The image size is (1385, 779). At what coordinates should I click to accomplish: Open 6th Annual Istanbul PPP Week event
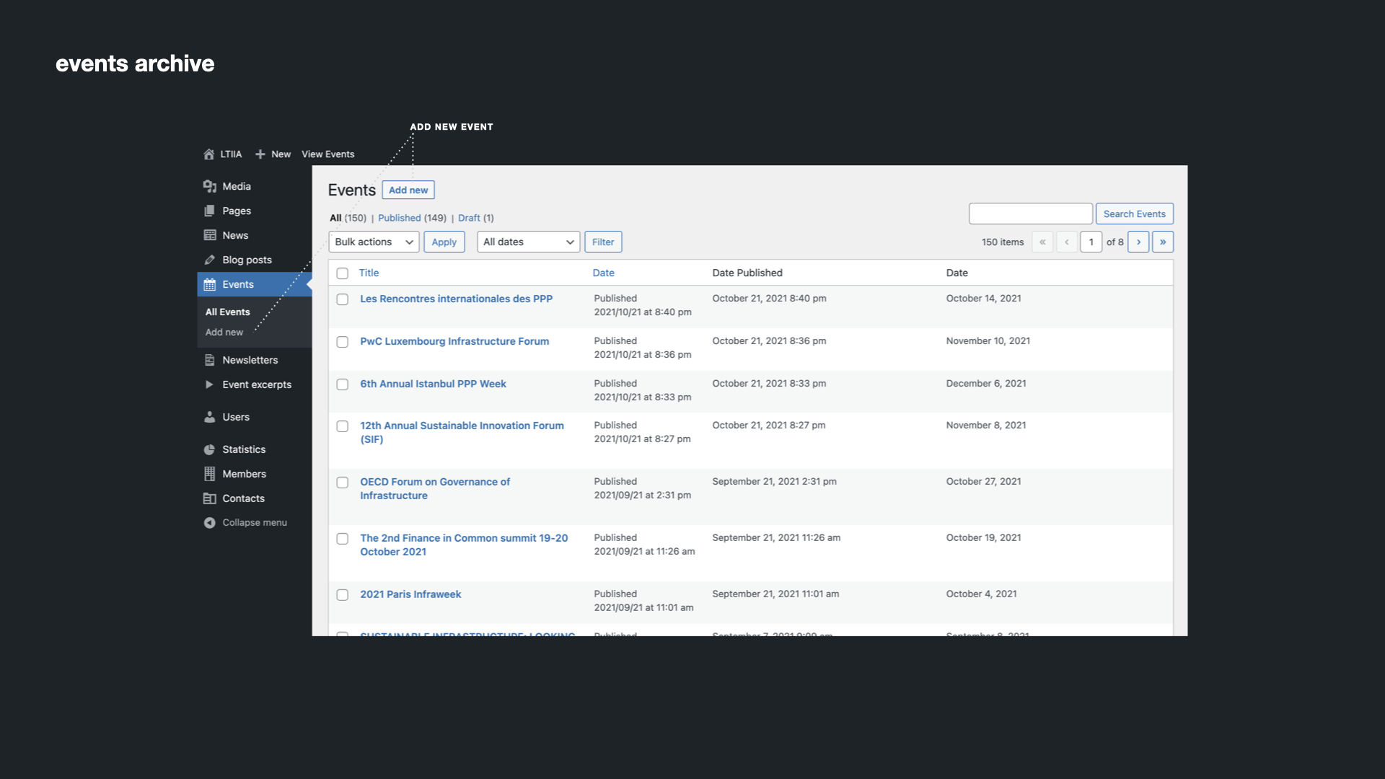tap(434, 384)
